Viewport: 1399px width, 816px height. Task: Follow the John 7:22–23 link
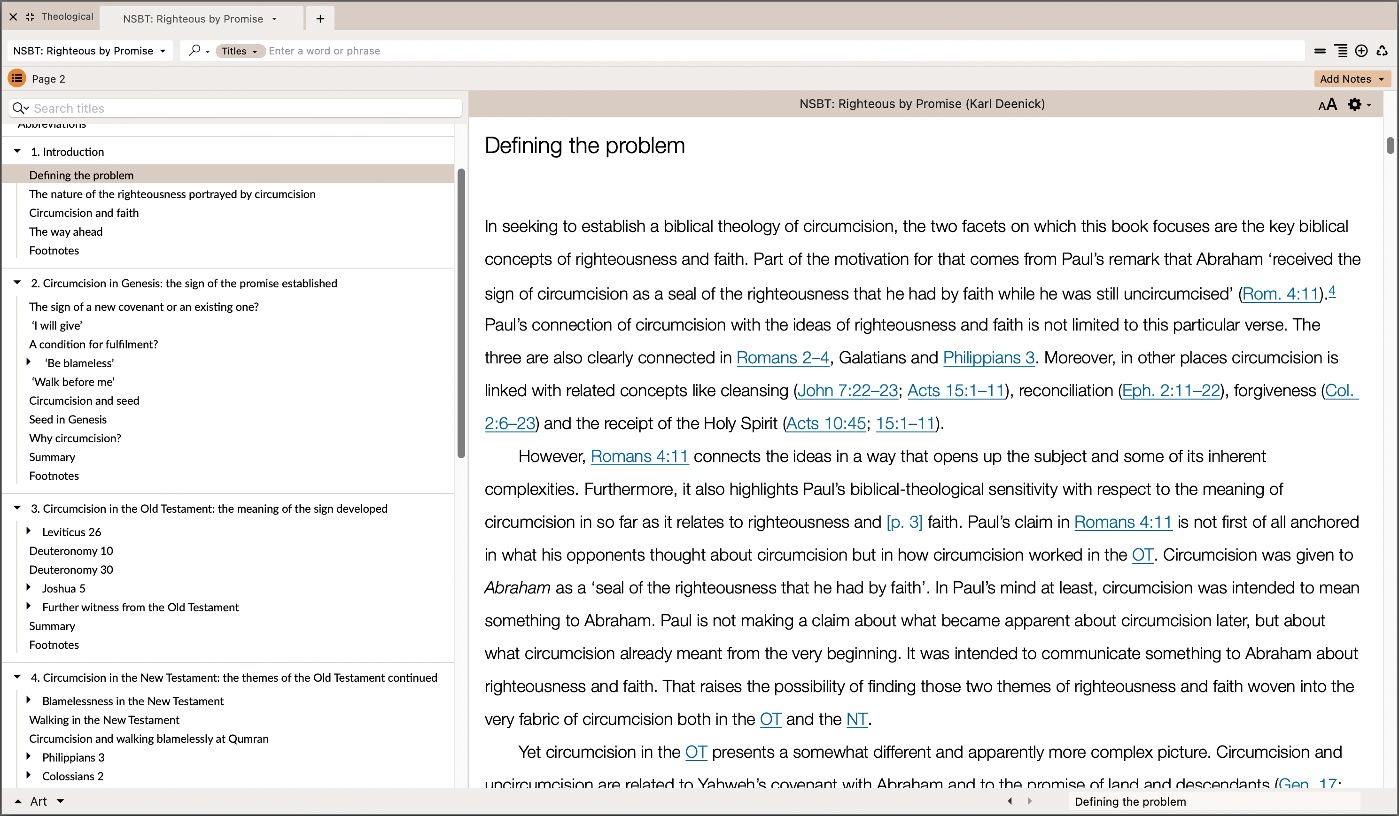tap(847, 391)
